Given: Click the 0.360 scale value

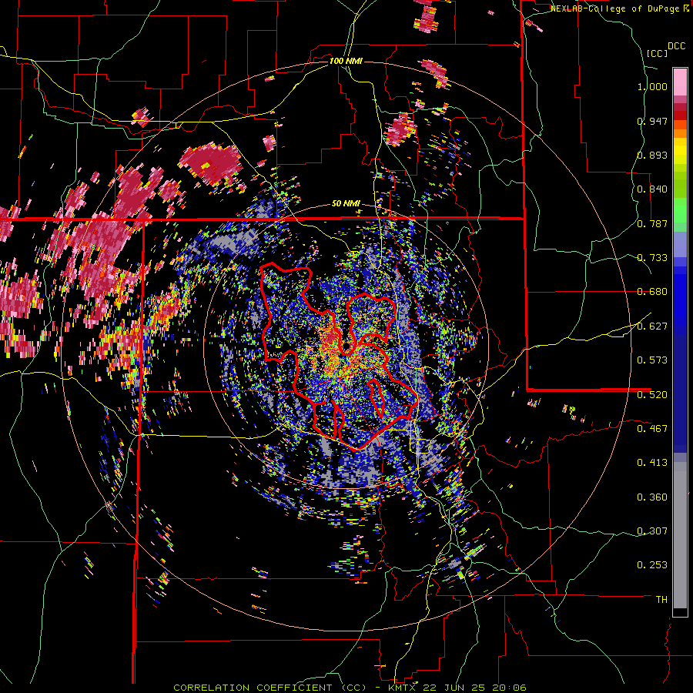Looking at the screenshot, I should (x=652, y=497).
